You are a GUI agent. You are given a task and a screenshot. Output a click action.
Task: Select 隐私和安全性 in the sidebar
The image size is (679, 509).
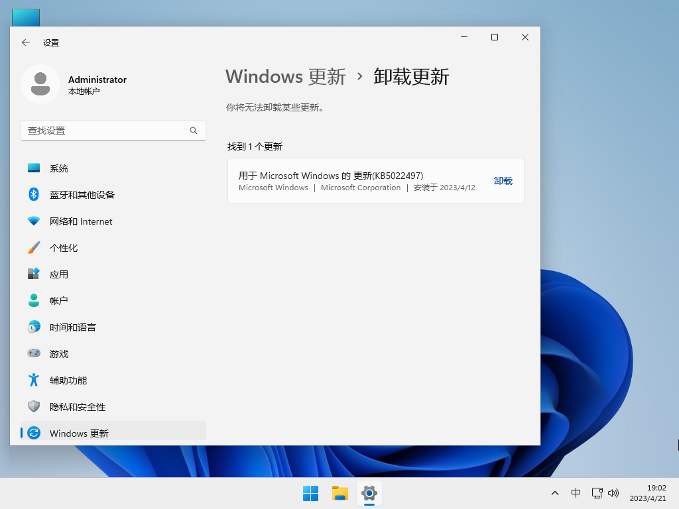coord(78,406)
